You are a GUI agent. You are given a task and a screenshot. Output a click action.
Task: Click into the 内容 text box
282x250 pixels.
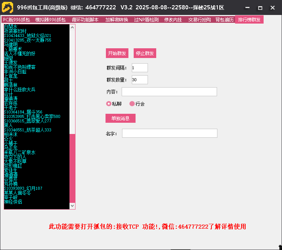(x=169, y=92)
